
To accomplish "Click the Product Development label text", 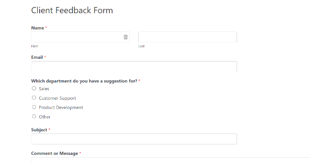I will click(x=61, y=108).
